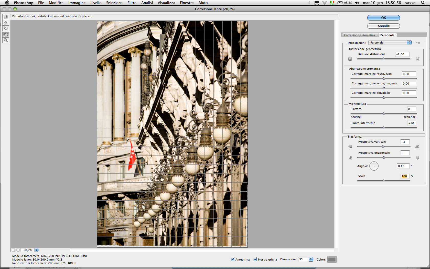Open the grid Dimensione dropdown
The width and height of the screenshot is (430, 269).
point(311,260)
